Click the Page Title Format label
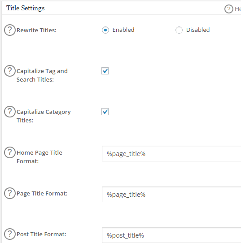This screenshot has width=241, height=243. 42,194
